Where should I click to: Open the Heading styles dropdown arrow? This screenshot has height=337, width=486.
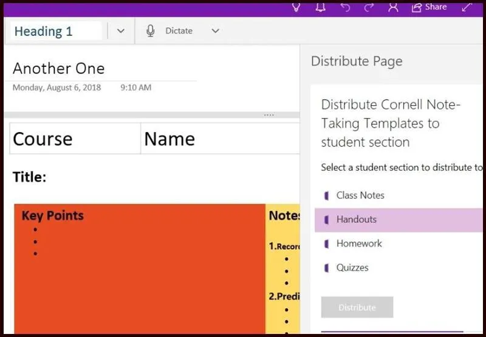tap(121, 31)
